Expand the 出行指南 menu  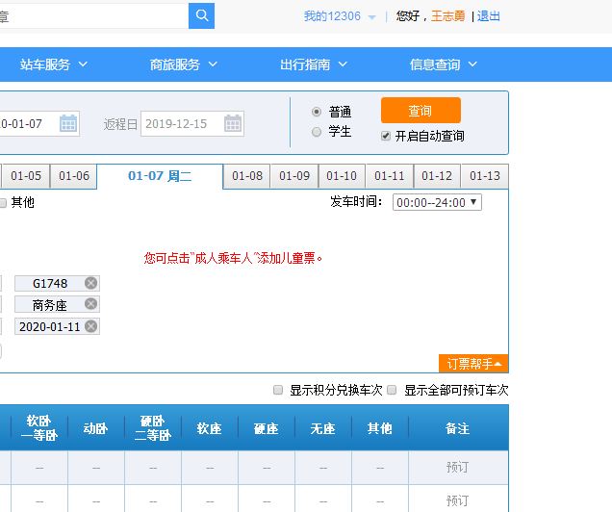click(x=314, y=64)
